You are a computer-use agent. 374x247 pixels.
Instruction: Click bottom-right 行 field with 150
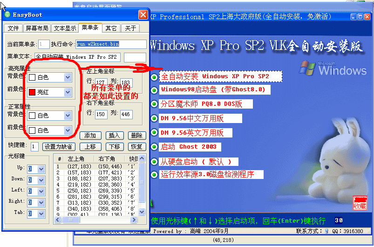pyautogui.click(x=101, y=114)
